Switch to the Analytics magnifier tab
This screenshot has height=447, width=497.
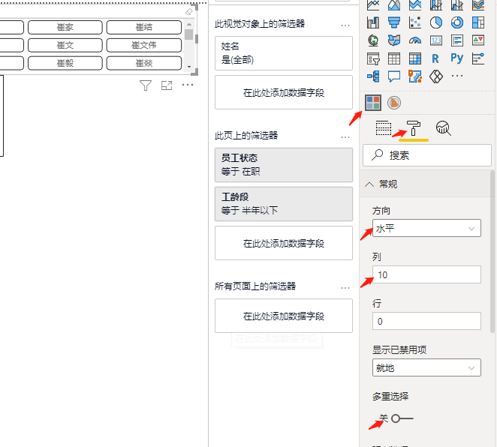444,128
